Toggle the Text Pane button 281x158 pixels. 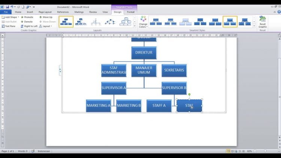point(8,26)
